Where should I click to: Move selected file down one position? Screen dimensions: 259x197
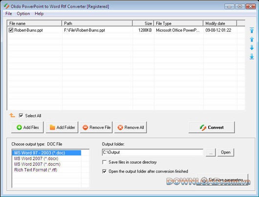click(252, 47)
